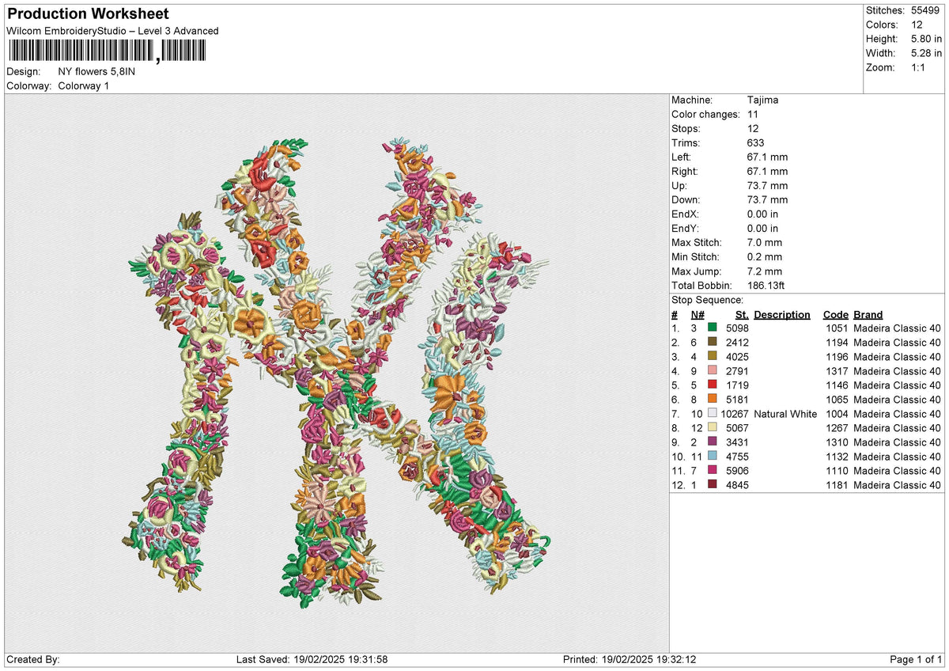
Task: Click the purple swatch for code 1310
Action: (x=712, y=442)
